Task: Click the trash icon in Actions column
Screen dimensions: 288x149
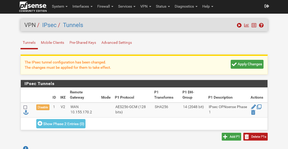Action: (253, 113)
